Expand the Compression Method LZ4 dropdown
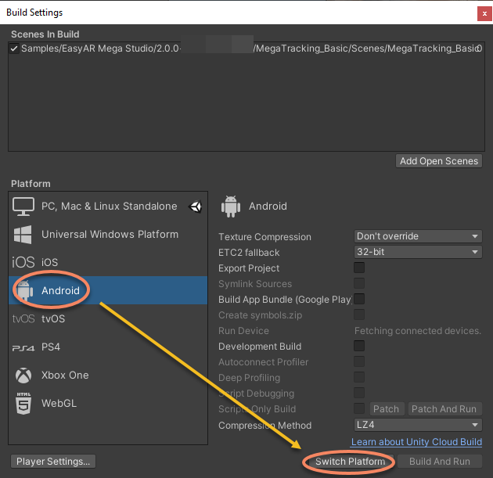Viewport: 493px width, 478px height. (417, 426)
